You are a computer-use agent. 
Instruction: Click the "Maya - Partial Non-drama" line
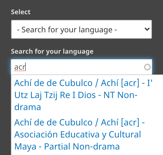click(67, 147)
